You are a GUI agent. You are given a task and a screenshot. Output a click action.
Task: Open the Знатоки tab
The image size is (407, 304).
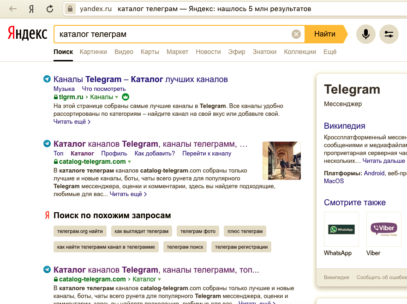point(264,52)
